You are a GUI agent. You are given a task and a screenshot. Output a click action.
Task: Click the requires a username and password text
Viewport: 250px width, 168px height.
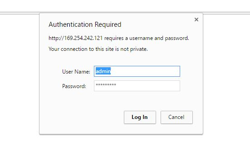pos(147,38)
